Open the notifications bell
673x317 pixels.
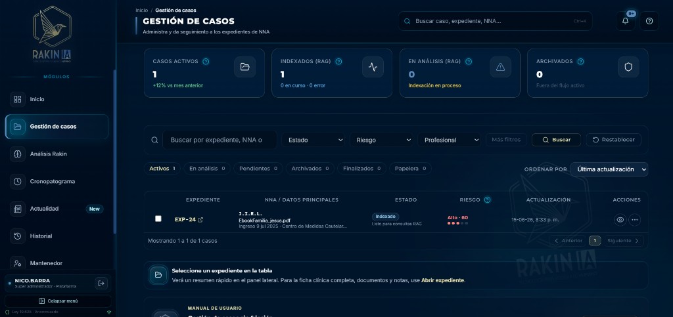click(626, 21)
